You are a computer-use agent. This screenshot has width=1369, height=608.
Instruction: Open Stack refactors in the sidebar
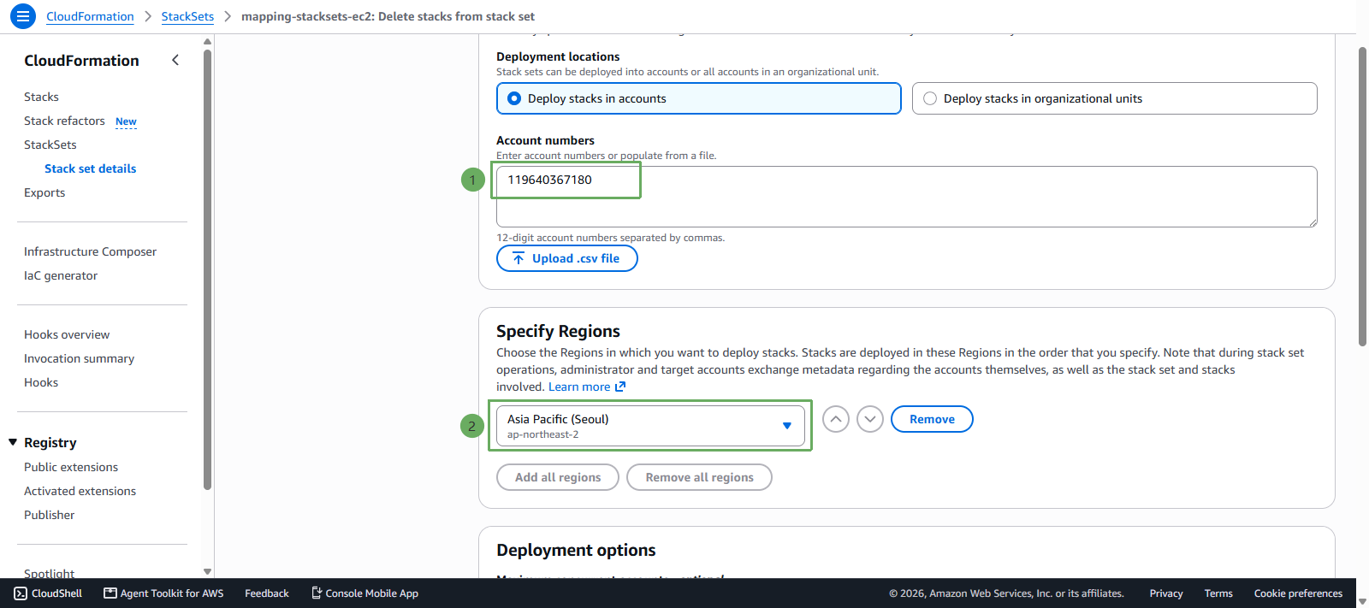click(x=64, y=121)
